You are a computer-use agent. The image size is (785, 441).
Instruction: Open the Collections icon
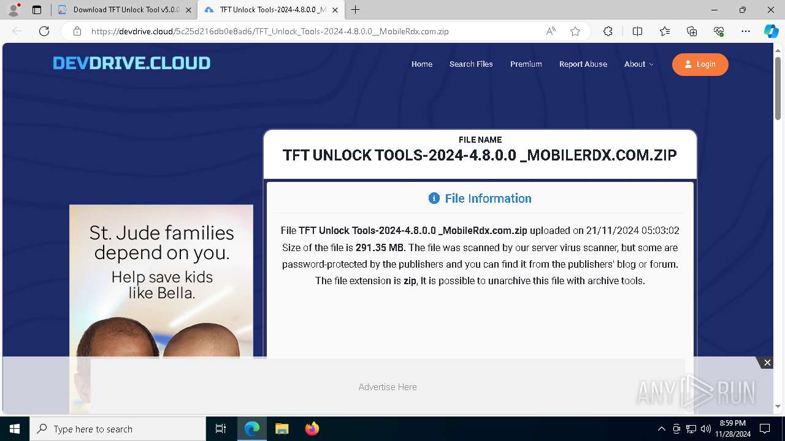(x=692, y=31)
